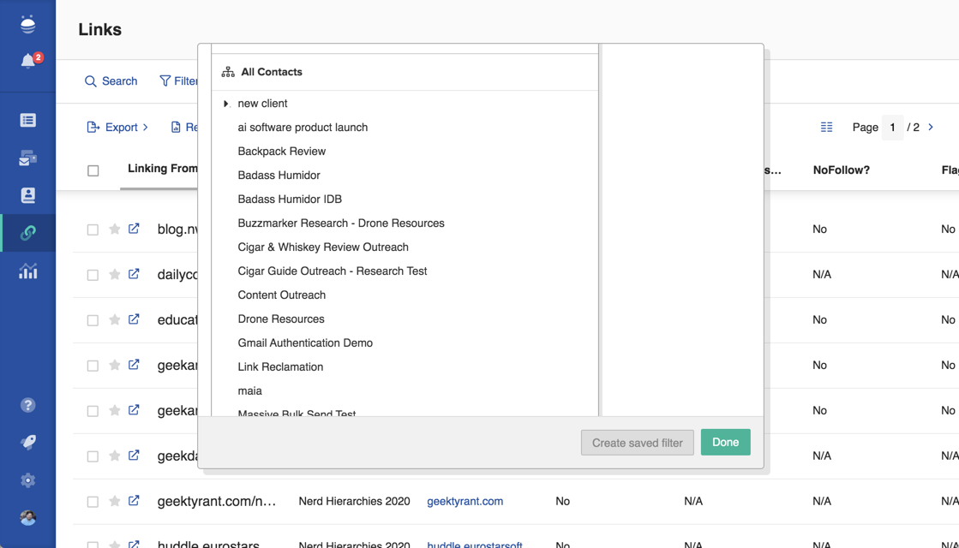Image resolution: width=959 pixels, height=548 pixels.
Task: Select Drone Resources from contacts list
Action: [281, 319]
